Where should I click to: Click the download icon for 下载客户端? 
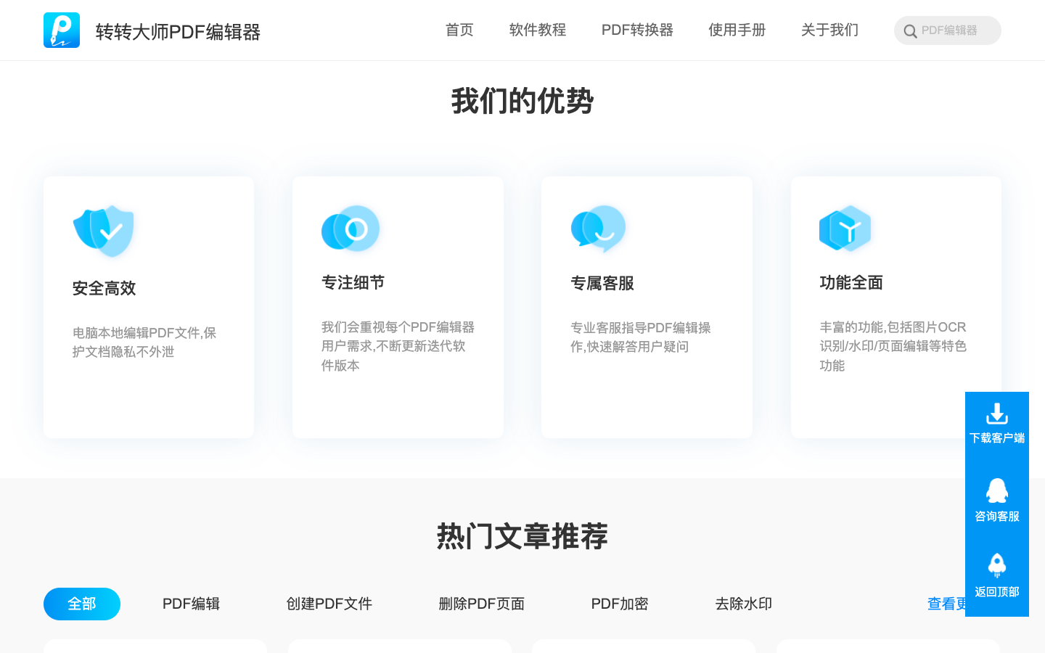coord(996,414)
